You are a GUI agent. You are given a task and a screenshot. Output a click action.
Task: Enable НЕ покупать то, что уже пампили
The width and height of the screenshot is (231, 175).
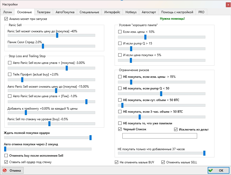tap(120, 123)
